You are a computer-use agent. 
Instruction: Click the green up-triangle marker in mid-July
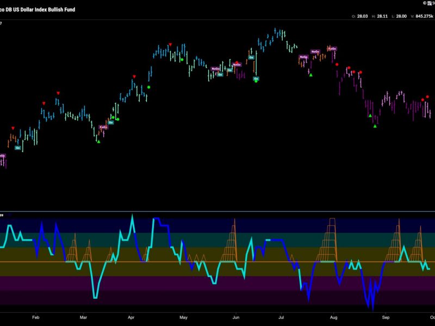pyautogui.click(x=311, y=75)
